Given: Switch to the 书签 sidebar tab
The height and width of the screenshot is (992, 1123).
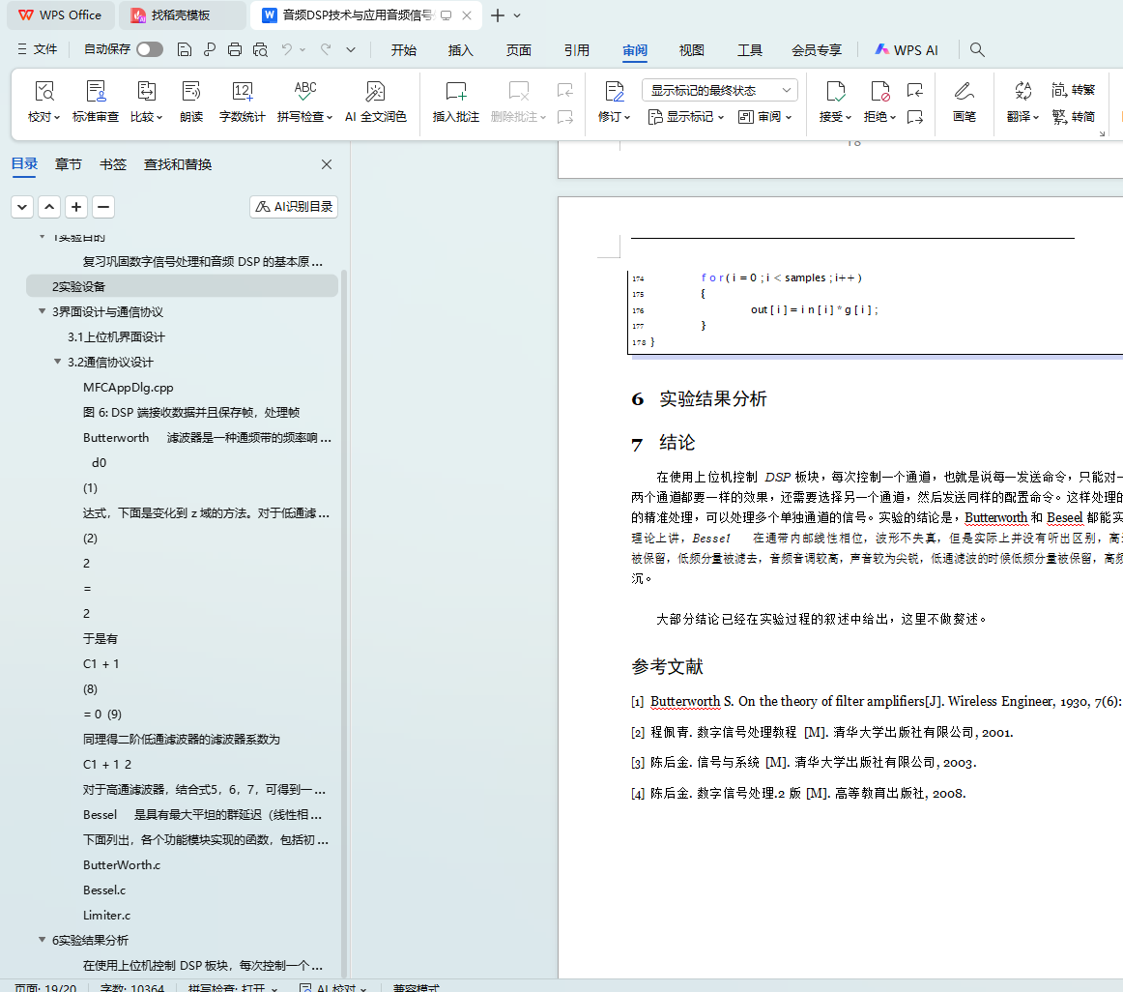Looking at the screenshot, I should [113, 164].
